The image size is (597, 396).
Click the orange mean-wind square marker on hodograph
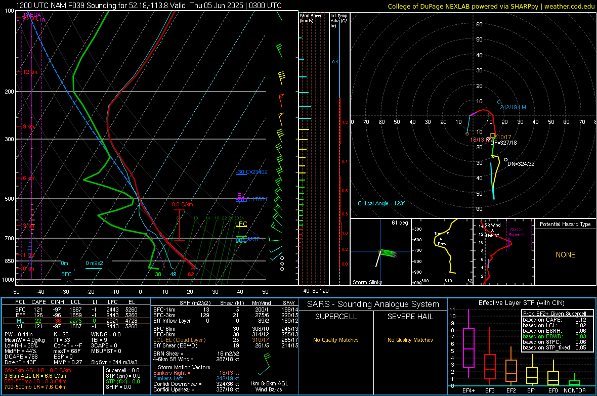coord(493,136)
